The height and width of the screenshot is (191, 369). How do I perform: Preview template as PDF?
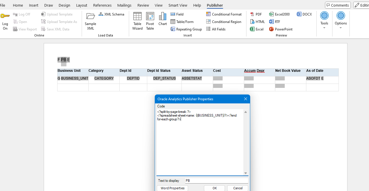coord(256,14)
